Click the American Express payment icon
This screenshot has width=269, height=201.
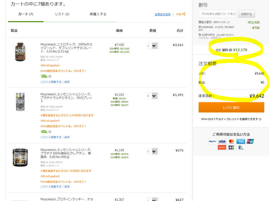click(241, 141)
